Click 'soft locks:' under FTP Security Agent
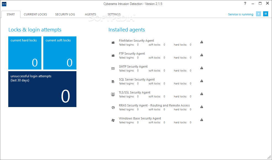 (x=154, y=58)
